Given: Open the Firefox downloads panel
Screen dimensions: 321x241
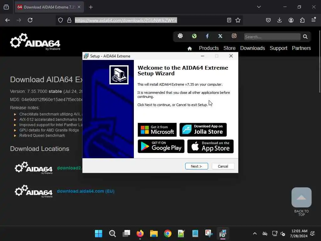Looking at the screenshot, I should tap(279, 20).
